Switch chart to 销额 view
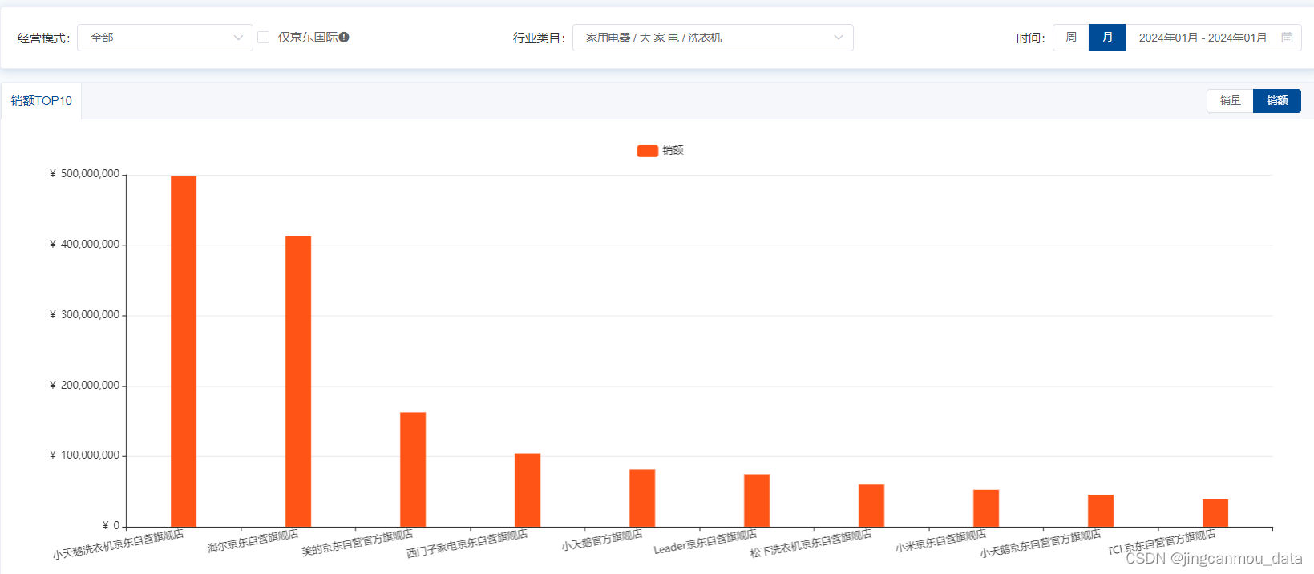Image resolution: width=1314 pixels, height=574 pixels. 1277,101
